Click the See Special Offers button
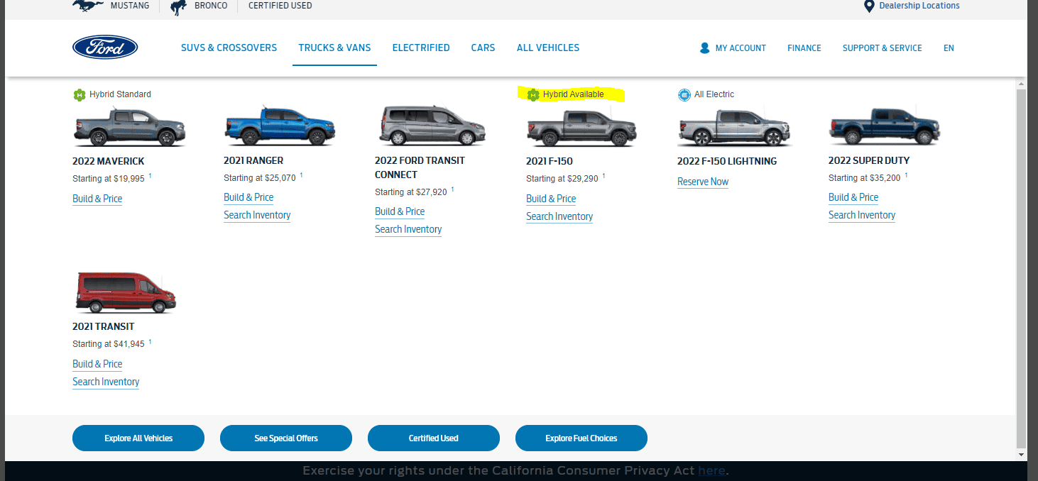Image resolution: width=1038 pixels, height=481 pixels. pos(286,438)
